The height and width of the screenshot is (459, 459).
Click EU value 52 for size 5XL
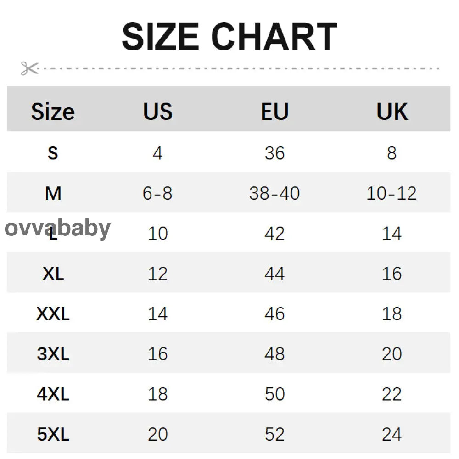(274, 434)
